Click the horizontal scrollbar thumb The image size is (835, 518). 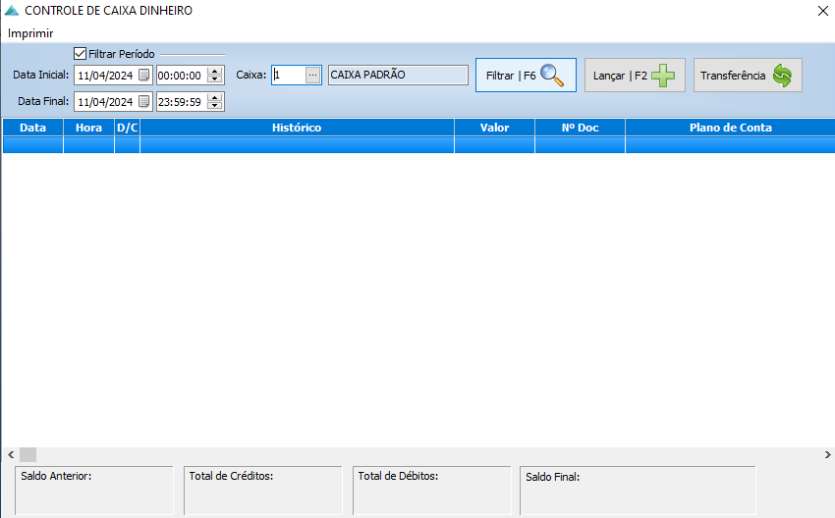28,454
